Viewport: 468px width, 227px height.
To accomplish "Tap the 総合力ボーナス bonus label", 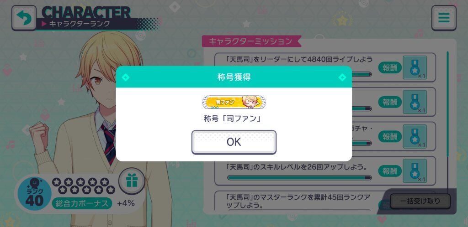I will click(x=82, y=203).
